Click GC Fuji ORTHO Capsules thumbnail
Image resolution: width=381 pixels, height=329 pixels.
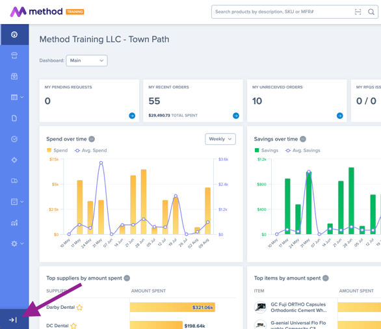point(261,307)
